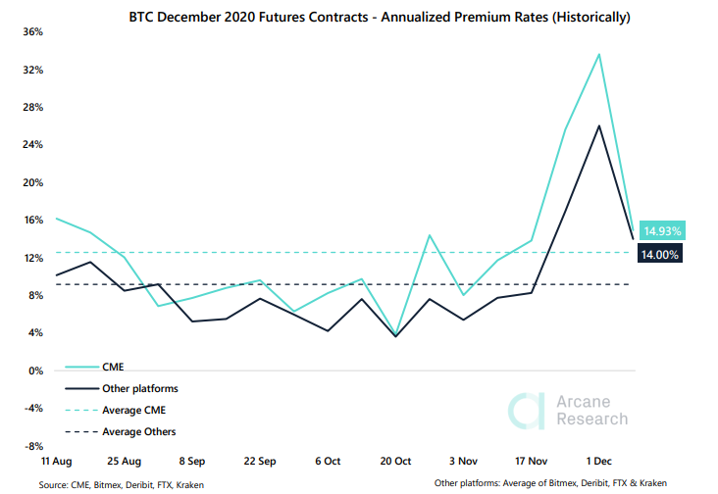This screenshot has height=494, width=718.
Task: Click the 0% y-axis label
Action: (x=34, y=371)
